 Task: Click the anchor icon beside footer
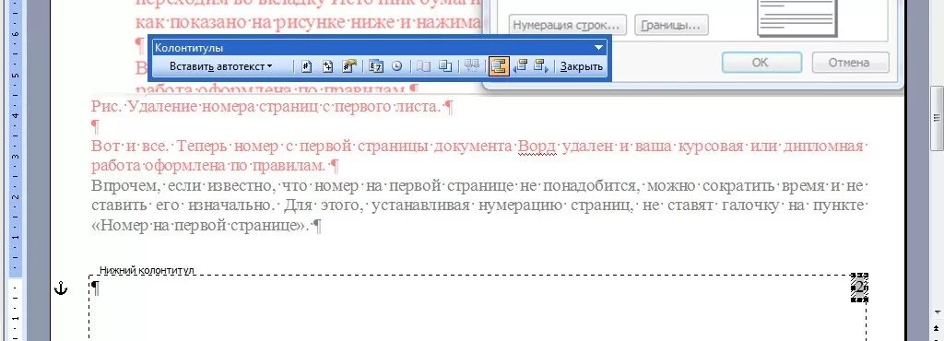click(62, 288)
